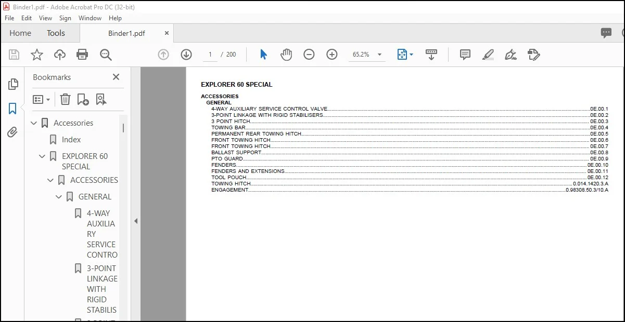The height and width of the screenshot is (322, 625).
Task: Click the stamp/edit tool icon
Action: 533,55
